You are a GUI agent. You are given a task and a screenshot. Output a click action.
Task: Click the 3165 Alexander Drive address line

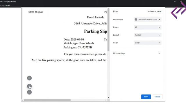[x=91, y=23]
